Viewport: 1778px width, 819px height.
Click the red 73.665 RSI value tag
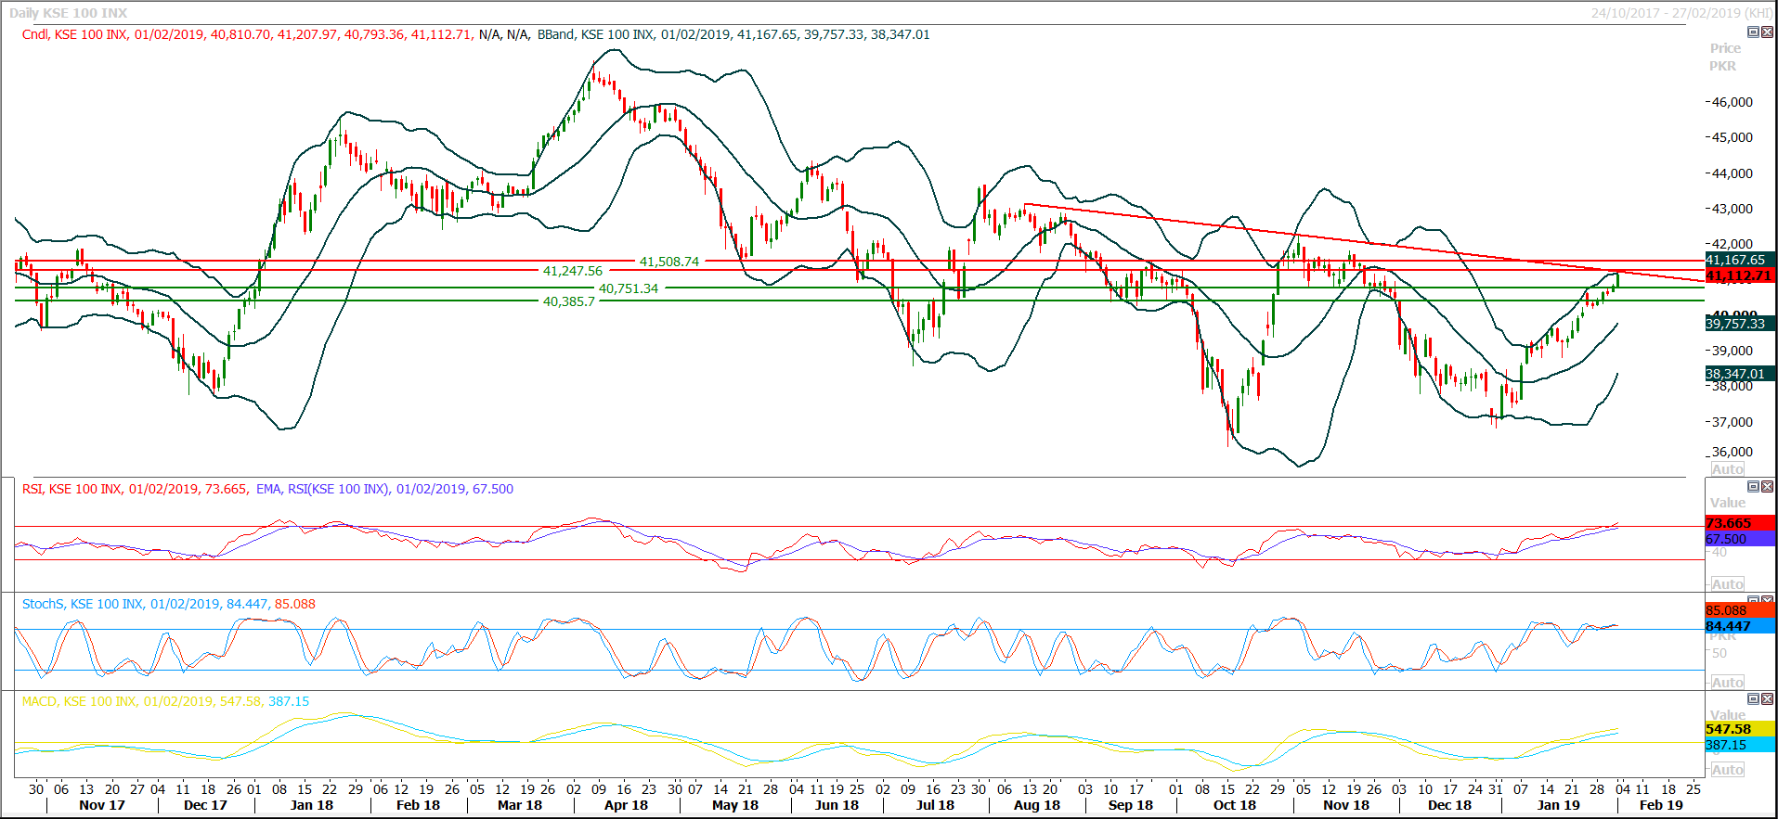click(1739, 523)
